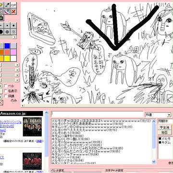Choose the larger round brush dot

pyautogui.click(x=13, y=25)
